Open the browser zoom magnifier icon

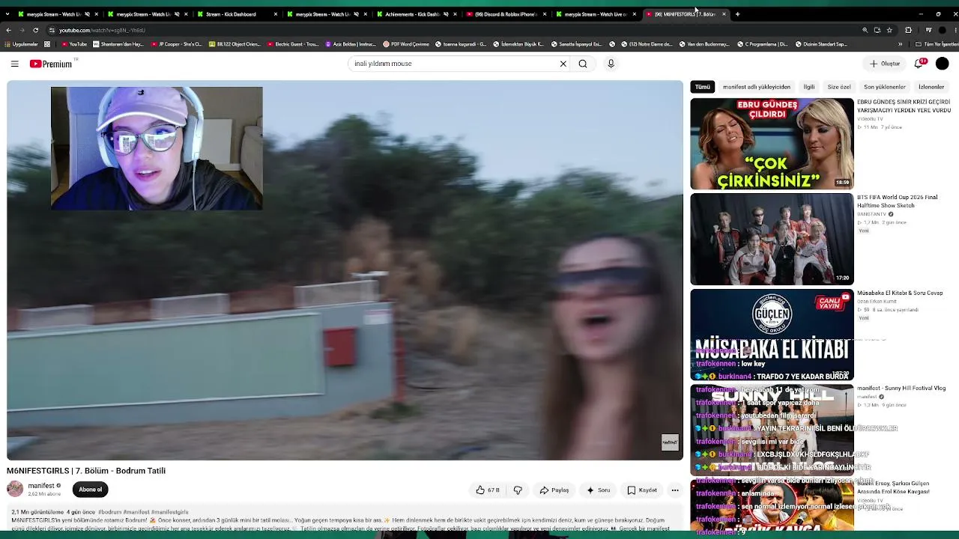point(865,30)
